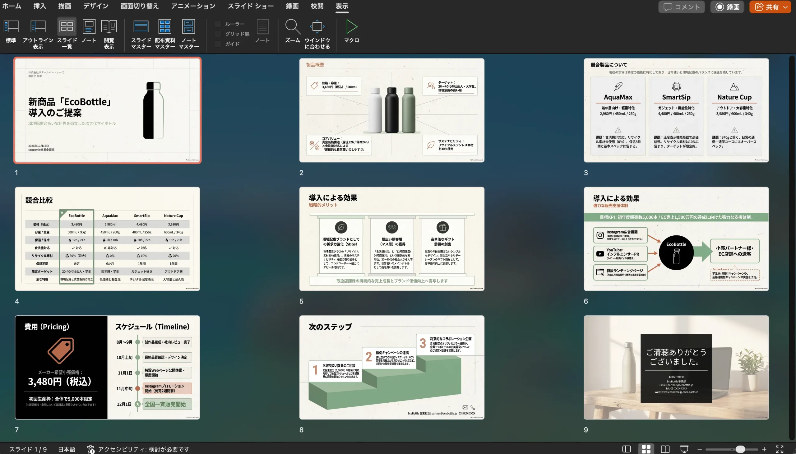Click the fit slide to window icon
The image size is (796, 454).
[x=780, y=449]
